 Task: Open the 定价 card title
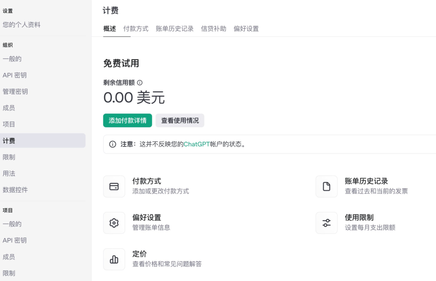[x=140, y=254]
